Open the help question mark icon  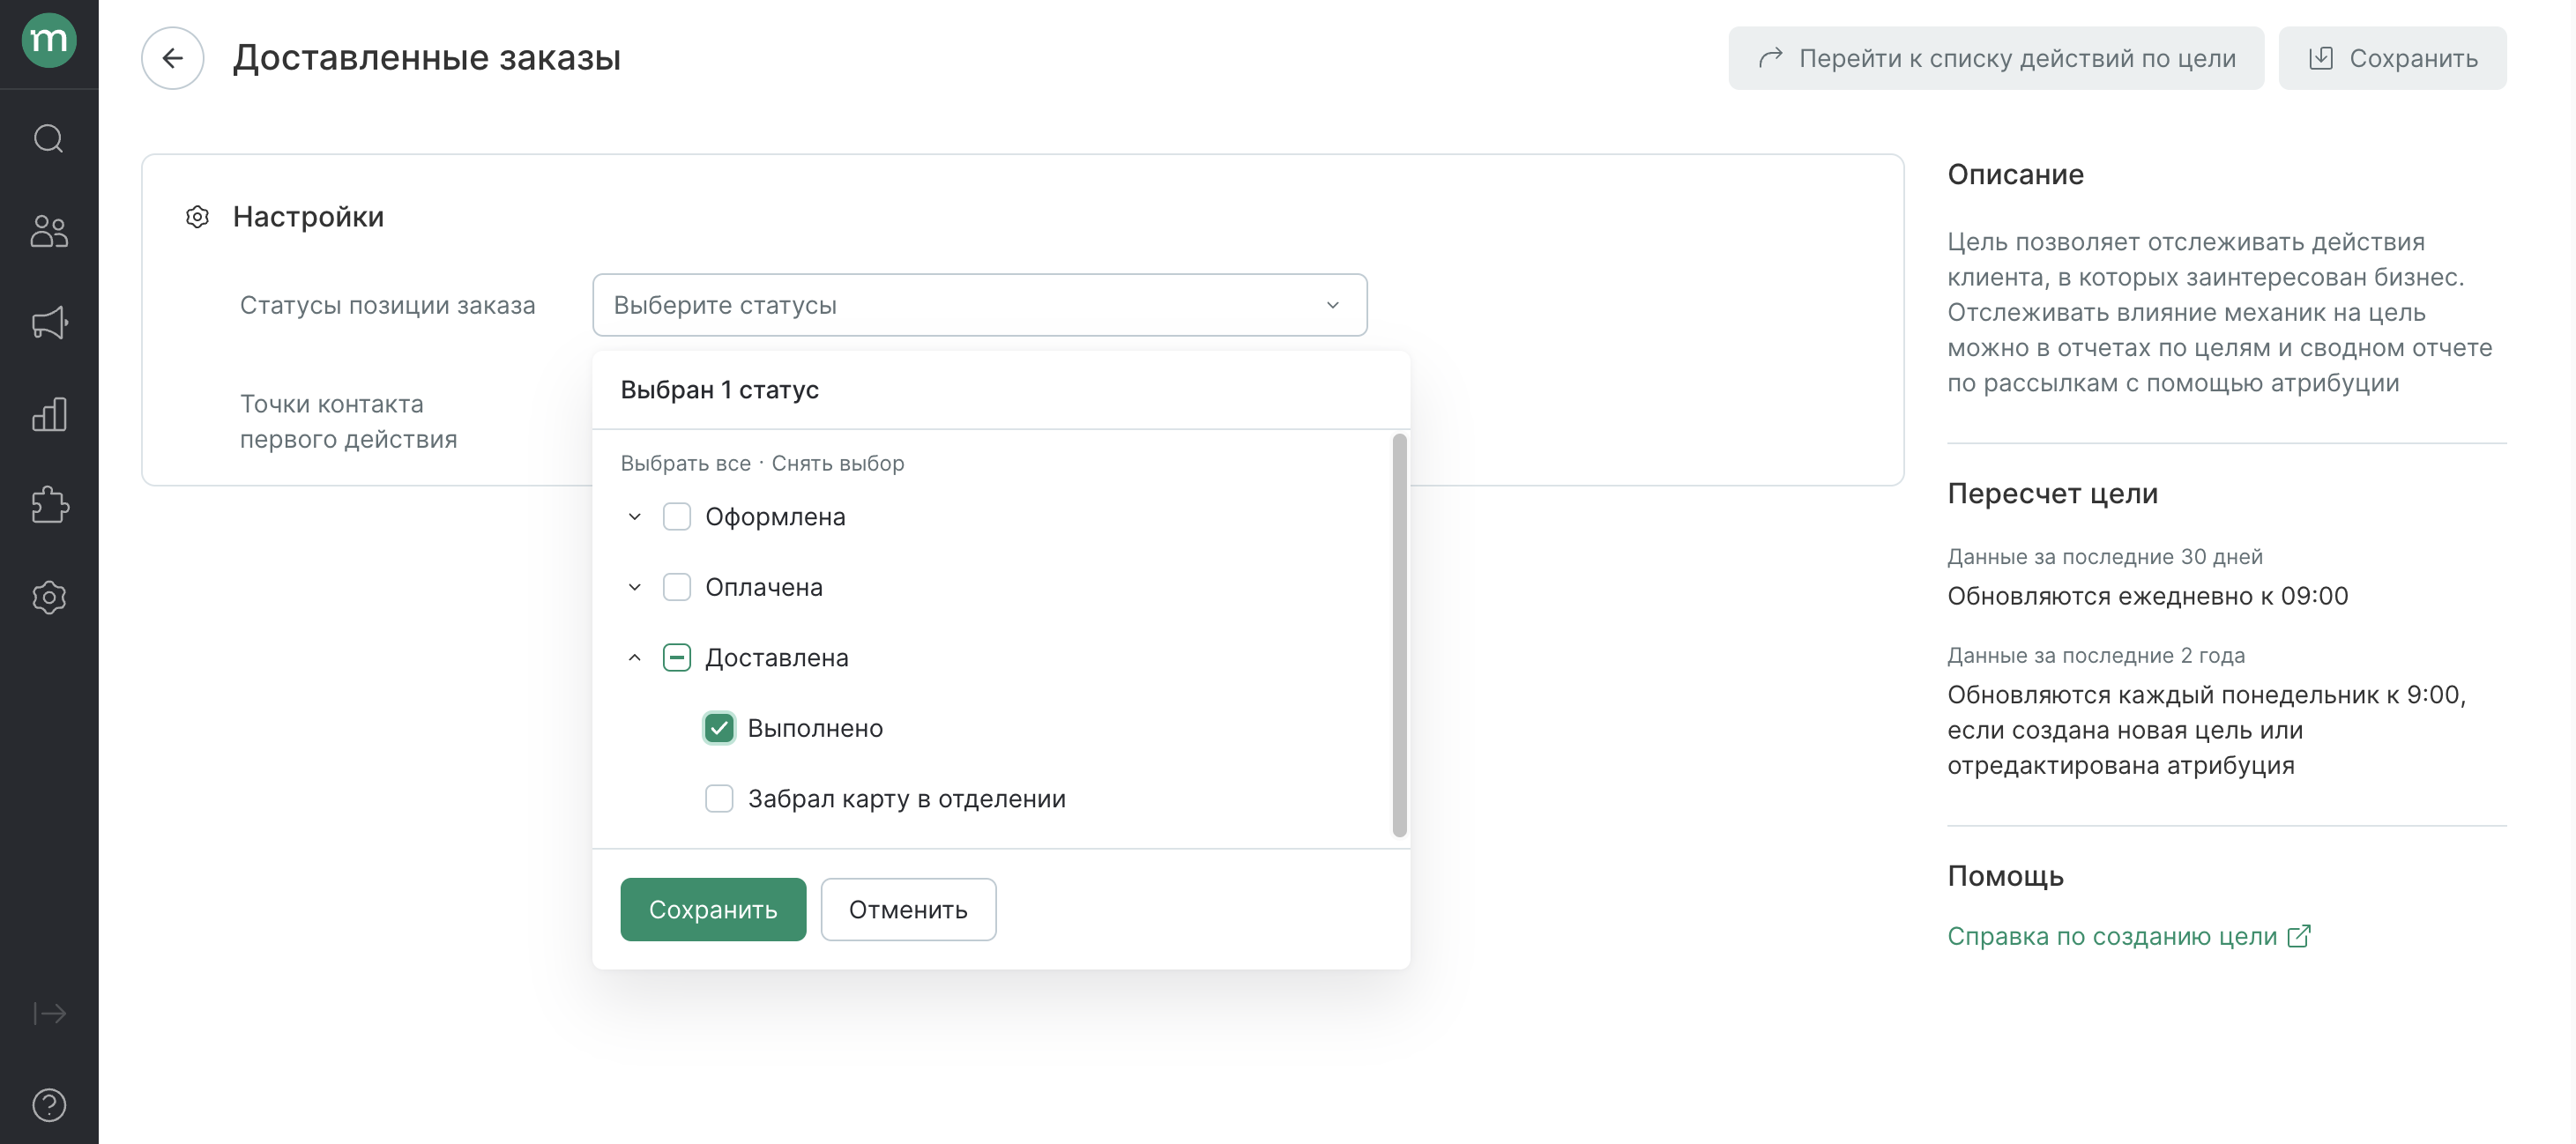49,1105
